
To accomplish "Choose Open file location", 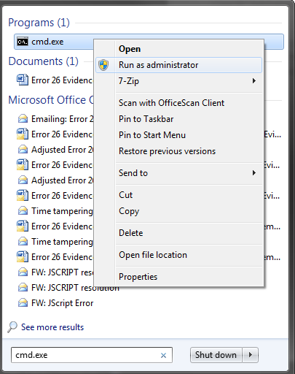I will [x=153, y=255].
